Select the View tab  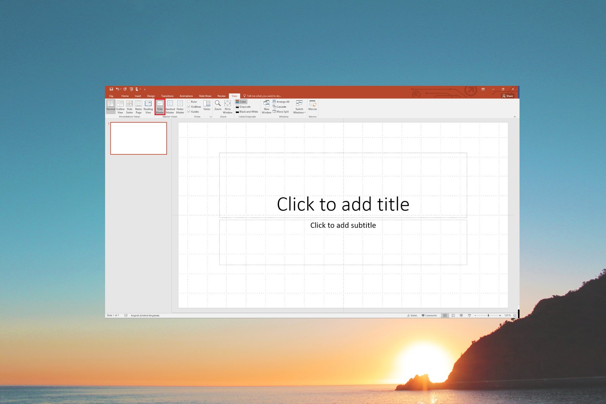coord(235,96)
